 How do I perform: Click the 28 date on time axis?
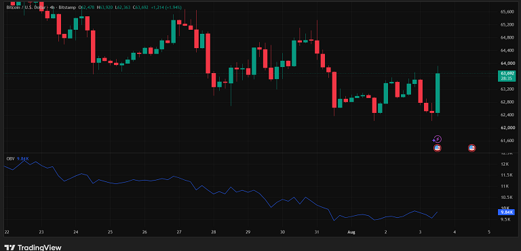[214, 232]
